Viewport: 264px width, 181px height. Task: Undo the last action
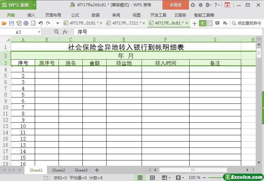pos(41,23)
